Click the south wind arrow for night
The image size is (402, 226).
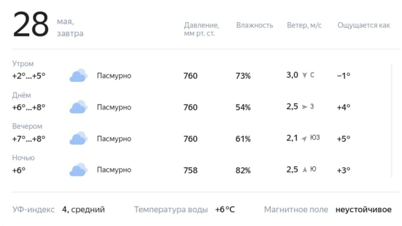click(x=304, y=170)
